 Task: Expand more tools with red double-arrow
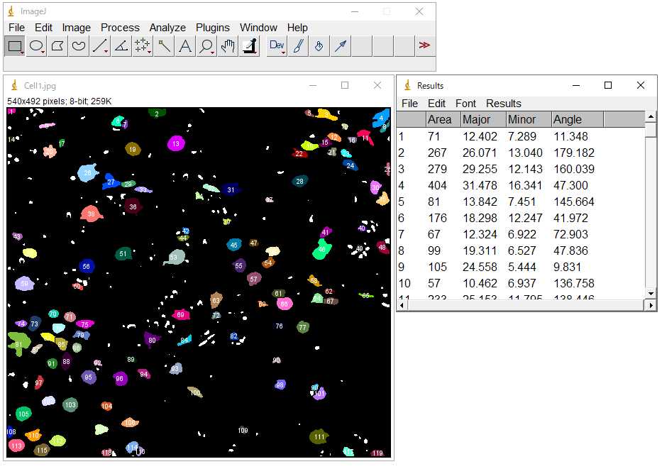[424, 46]
